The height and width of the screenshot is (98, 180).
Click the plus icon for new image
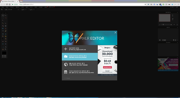[x=65, y=49]
